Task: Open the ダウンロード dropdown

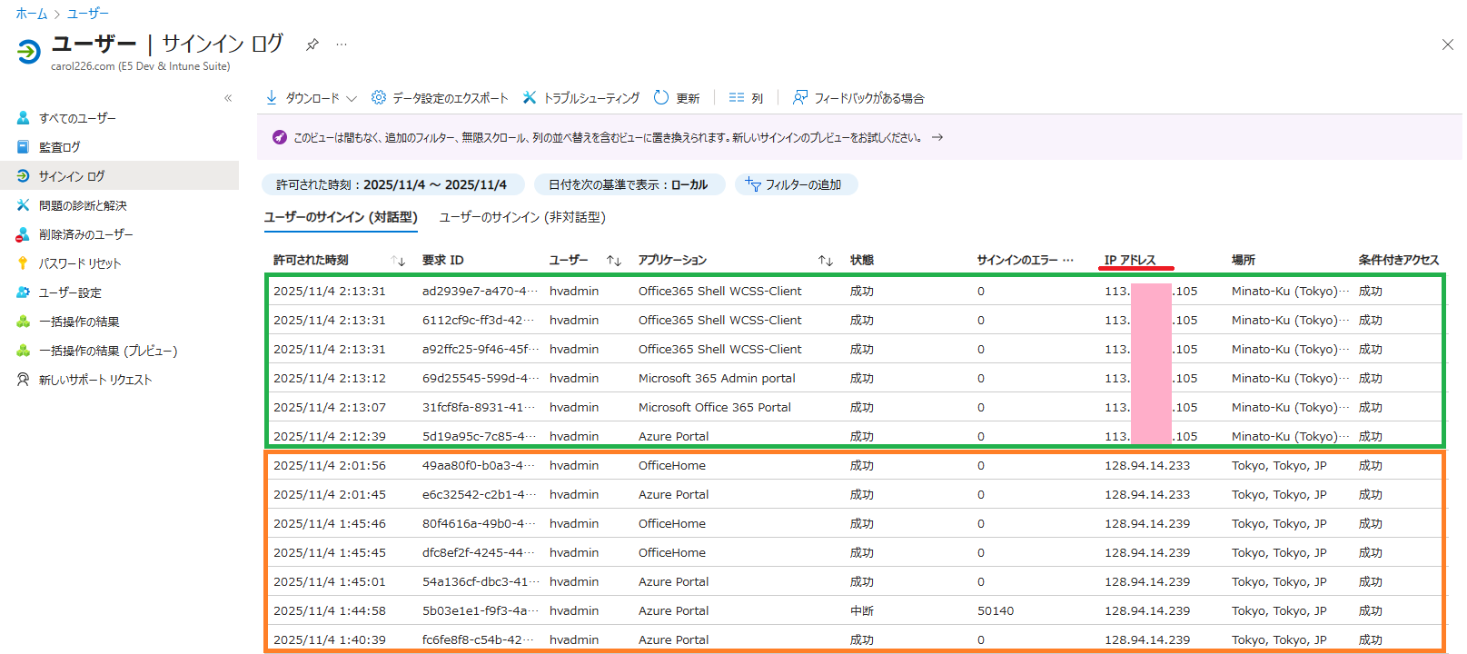Action: click(x=311, y=98)
